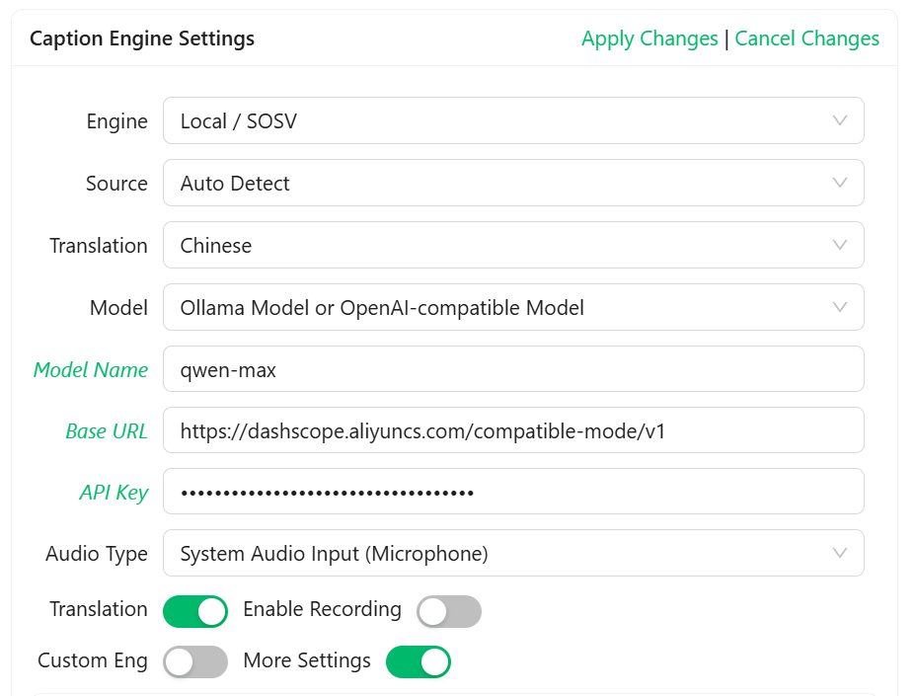Screen dimensions: 915x696
Task: Open the Source dropdown showing Auto Detect
Action: click(494, 184)
